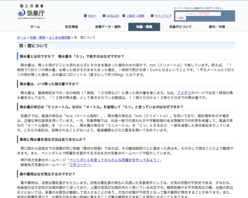Screen dimensions: 248x198
Task: Click heading about 「ミリメートル」 unit abbreviation
Action: coord(102,107)
